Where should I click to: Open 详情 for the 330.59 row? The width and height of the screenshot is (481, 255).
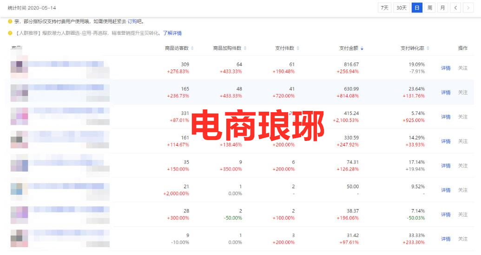[446, 141]
